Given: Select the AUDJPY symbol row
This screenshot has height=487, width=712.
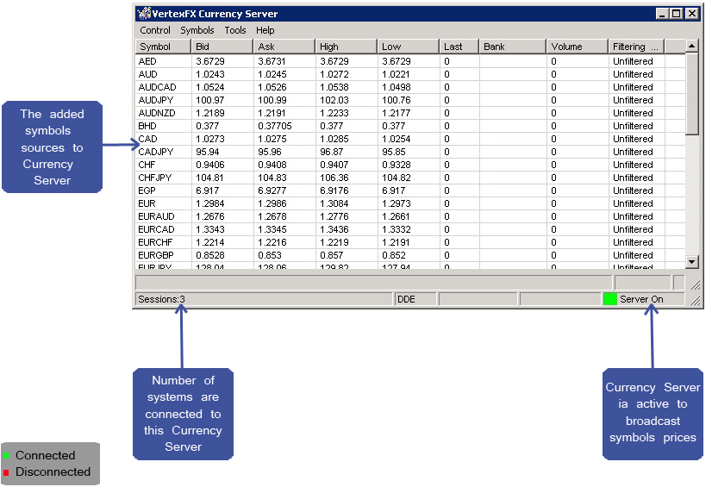Looking at the screenshot, I should 410,100.
